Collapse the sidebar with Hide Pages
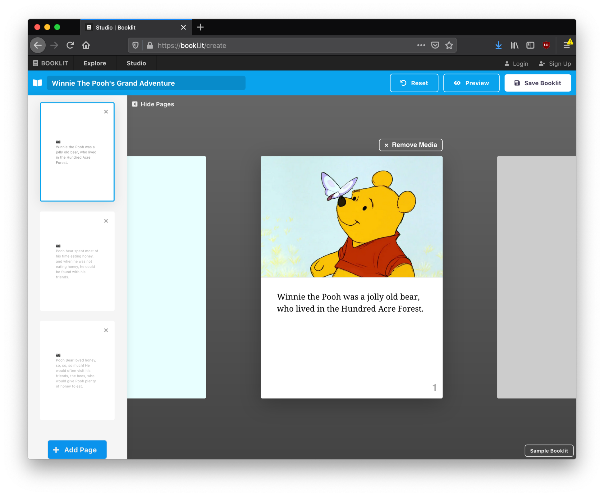The height and width of the screenshot is (496, 604). pos(153,104)
